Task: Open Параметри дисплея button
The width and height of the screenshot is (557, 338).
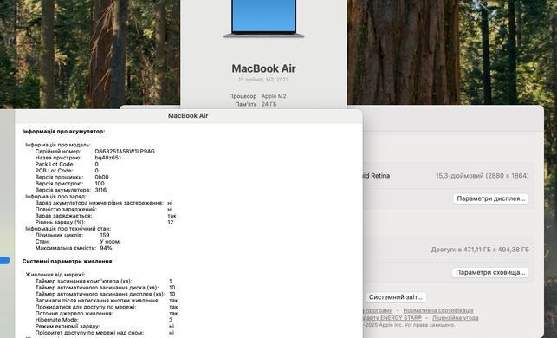Action: click(x=490, y=198)
